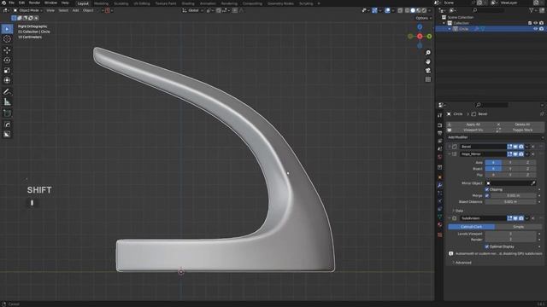
Task: Click the zoom magnifier viewport icon
Action: tap(428, 53)
